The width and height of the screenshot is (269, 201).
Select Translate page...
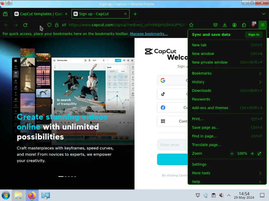click(x=227, y=145)
